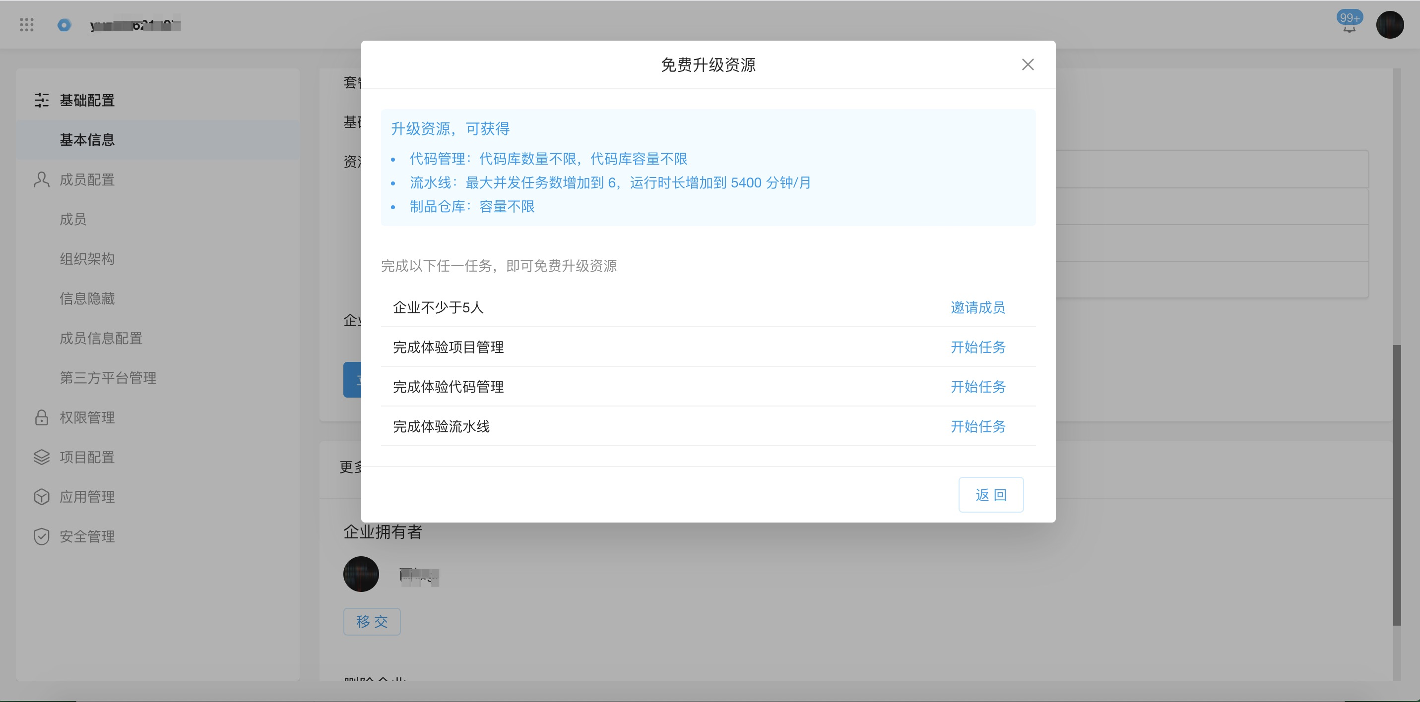
Task: Click the enterprise name in the header
Action: point(135,25)
